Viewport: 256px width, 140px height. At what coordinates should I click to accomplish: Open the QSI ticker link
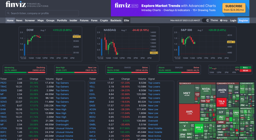91,91
